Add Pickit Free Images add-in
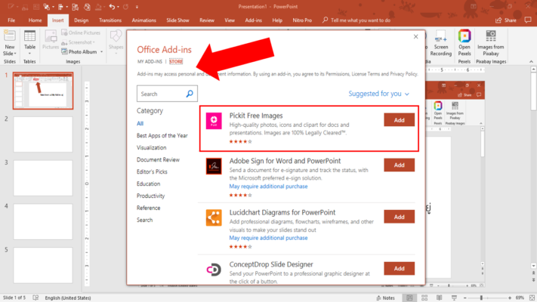 point(399,120)
